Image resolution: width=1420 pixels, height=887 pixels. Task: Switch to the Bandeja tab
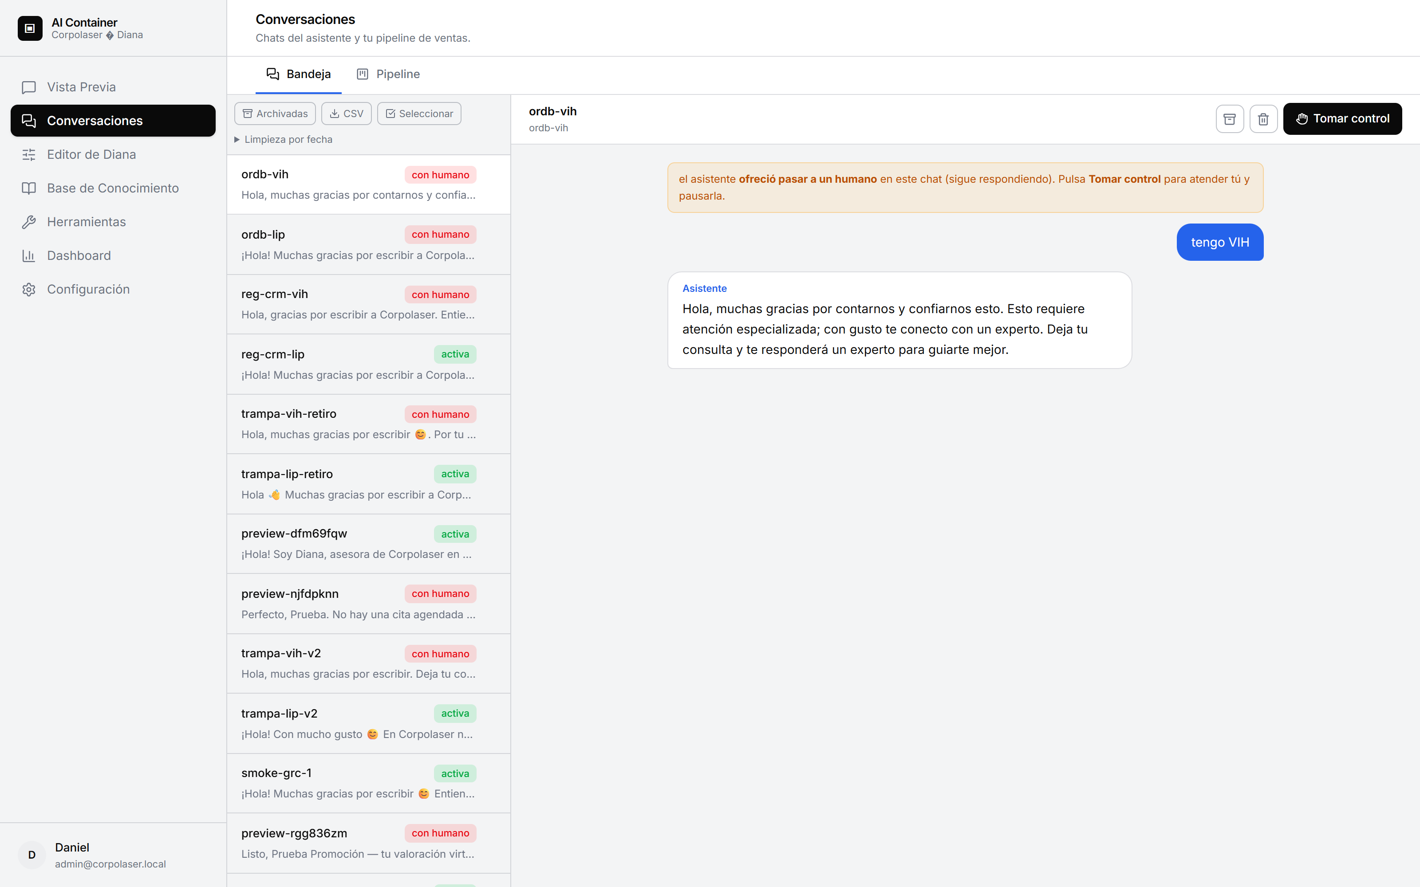point(298,75)
